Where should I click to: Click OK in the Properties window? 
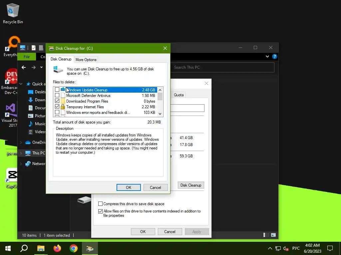point(143,231)
